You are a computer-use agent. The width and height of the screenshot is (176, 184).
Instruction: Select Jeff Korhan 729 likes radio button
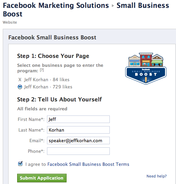[x=20, y=87]
